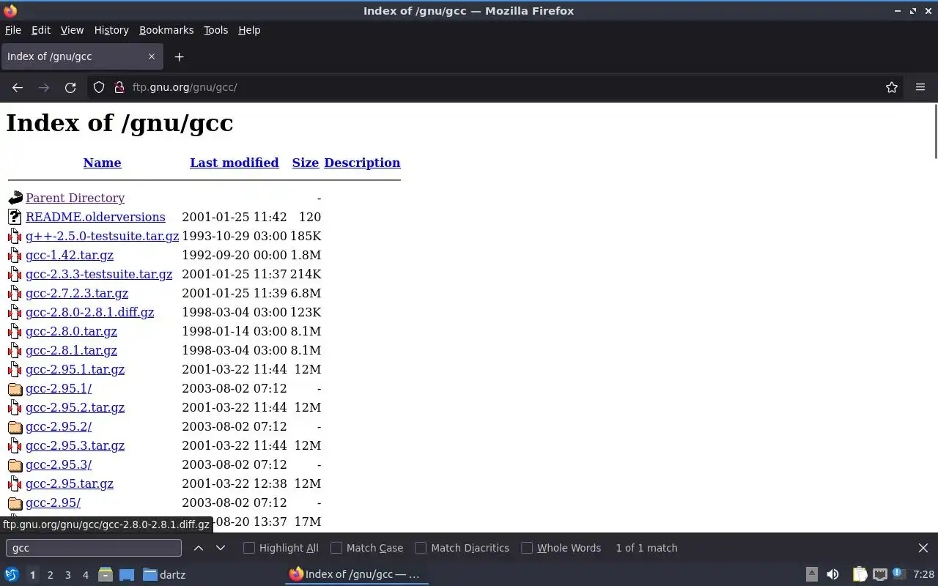Open the clipboard manager tray icon
Screen dimensions: 938x586
pos(860,575)
